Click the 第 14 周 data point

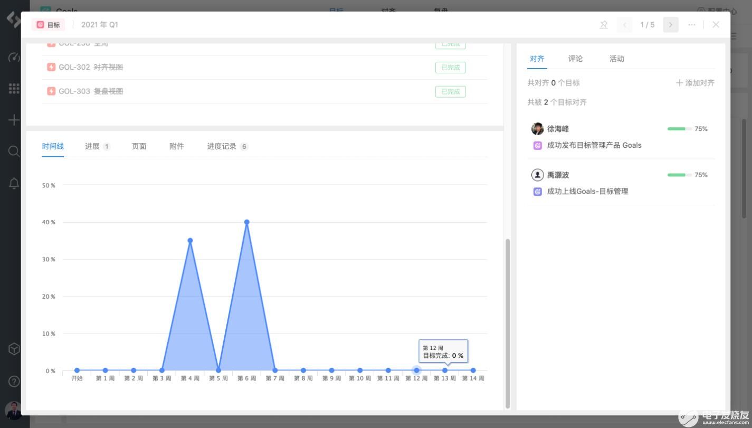pos(473,370)
